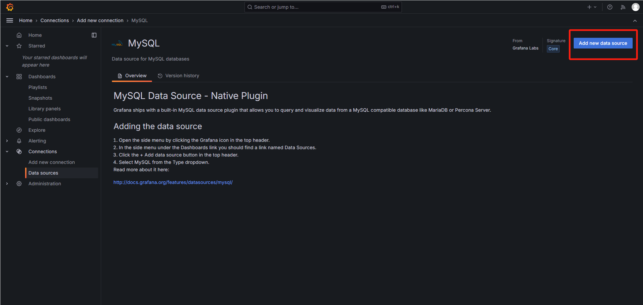
Task: Click the Grafana logo icon
Action: (10, 7)
